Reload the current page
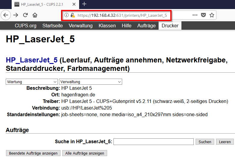This screenshot has height=160, width=235. tap(25, 15)
